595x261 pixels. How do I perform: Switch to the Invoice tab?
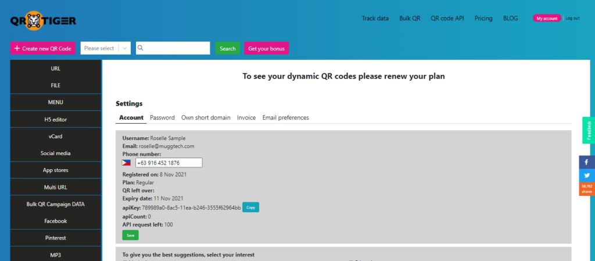pos(246,117)
